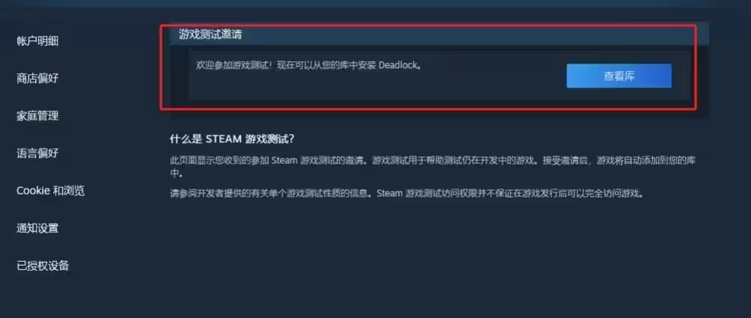
Task: Go to 商店偏好 store preferences
Action: [x=37, y=78]
